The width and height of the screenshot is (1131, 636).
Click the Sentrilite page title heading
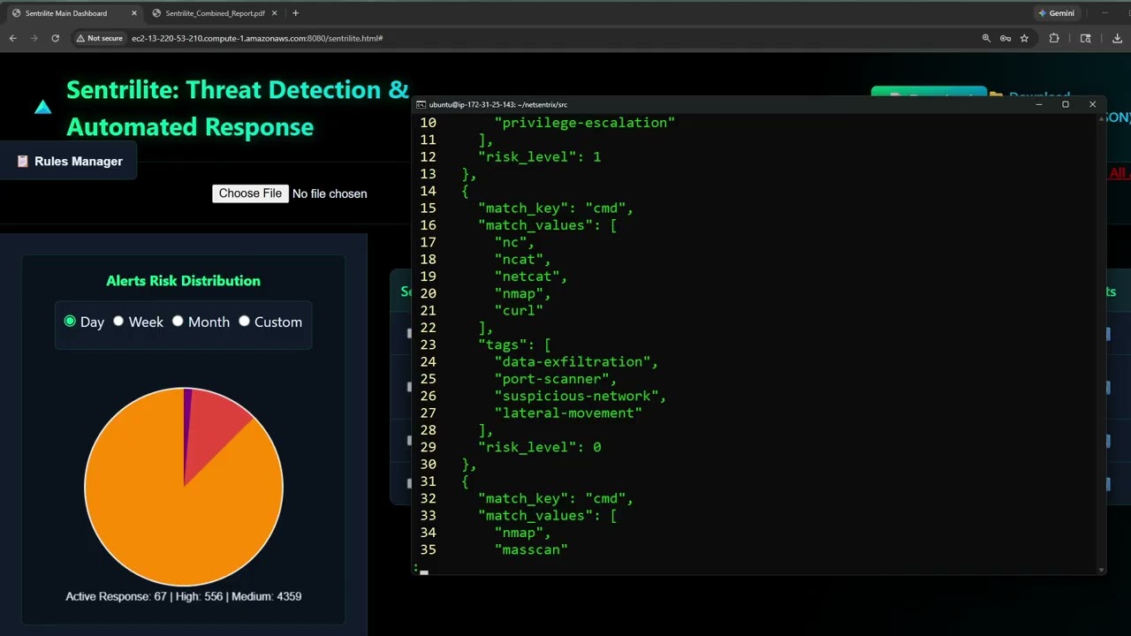coord(238,108)
